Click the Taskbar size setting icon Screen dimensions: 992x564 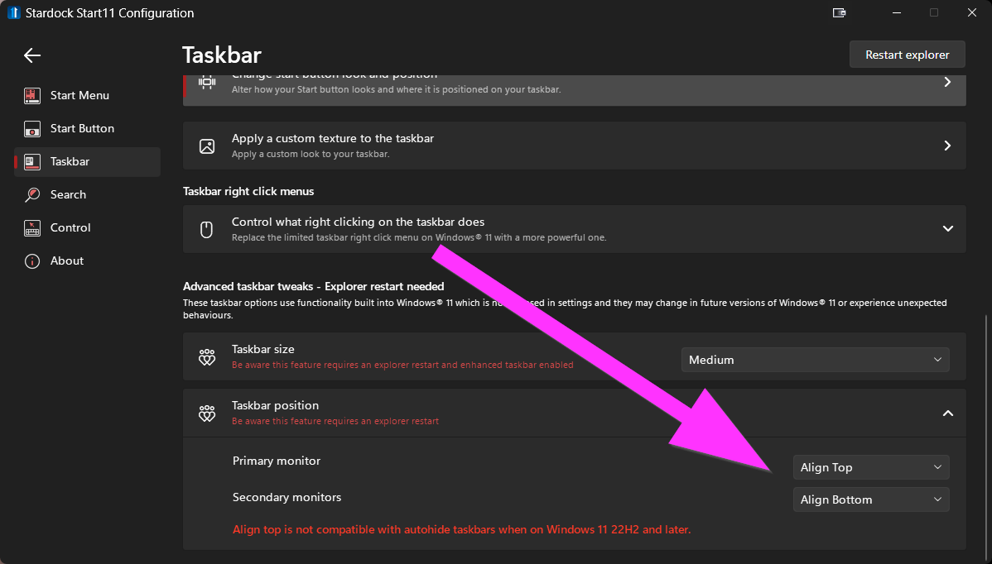(207, 357)
